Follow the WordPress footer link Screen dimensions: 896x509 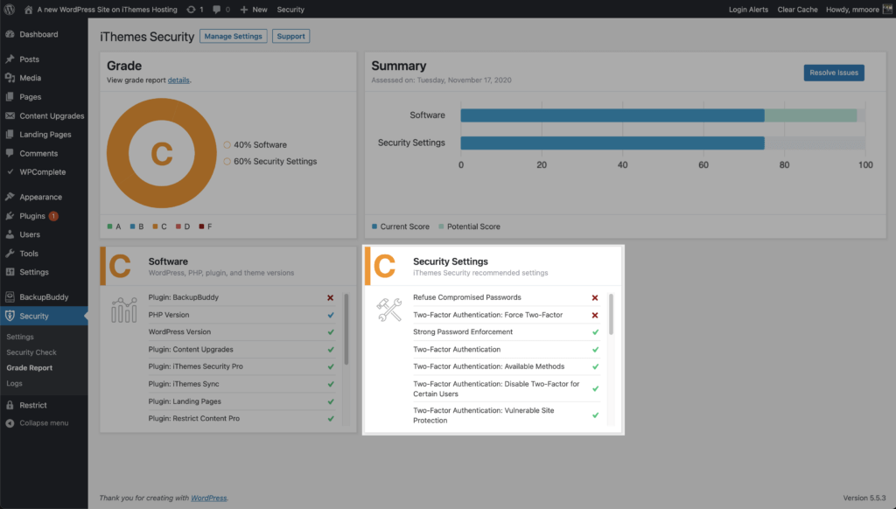click(x=208, y=499)
